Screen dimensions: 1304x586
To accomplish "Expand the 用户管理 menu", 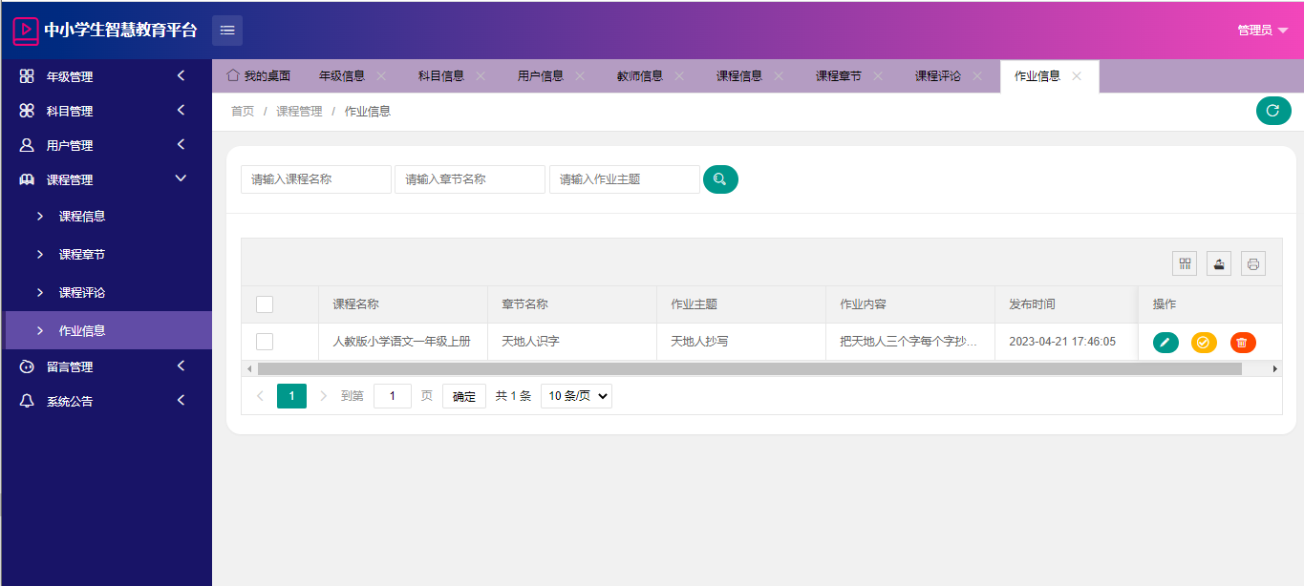I will tap(181, 145).
